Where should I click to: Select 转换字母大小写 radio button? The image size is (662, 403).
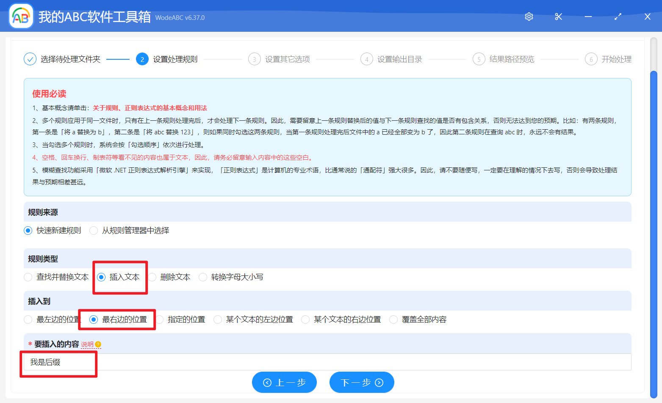tap(203, 277)
